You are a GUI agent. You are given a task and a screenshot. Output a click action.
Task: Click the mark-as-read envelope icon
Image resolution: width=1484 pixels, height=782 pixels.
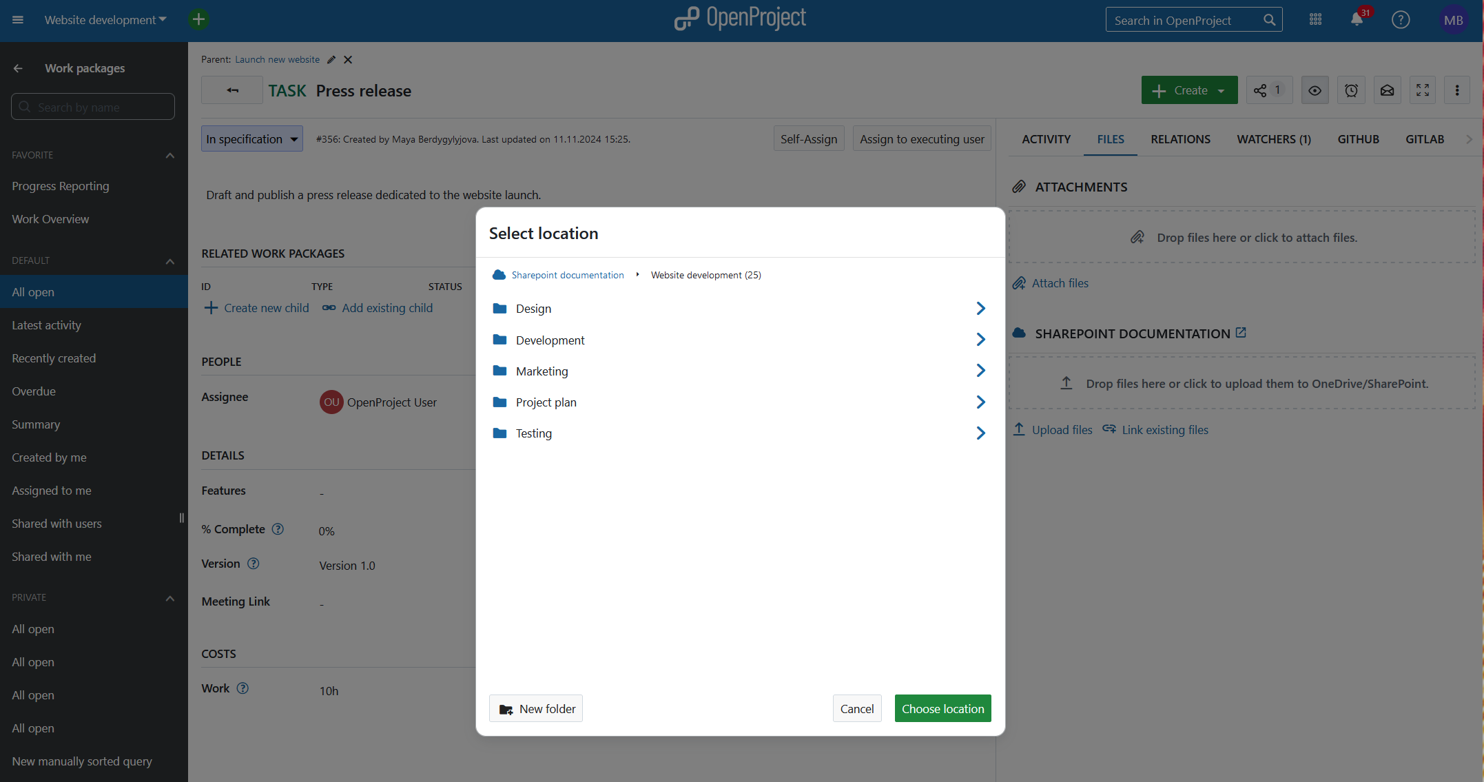point(1387,90)
